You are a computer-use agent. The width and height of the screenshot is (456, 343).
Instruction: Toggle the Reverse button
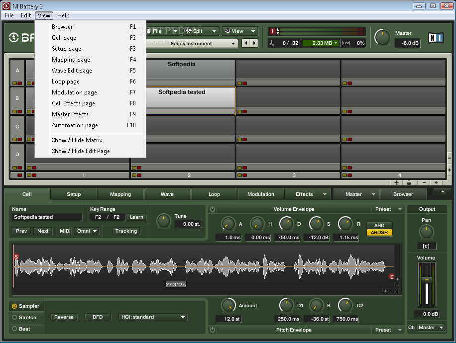(64, 317)
